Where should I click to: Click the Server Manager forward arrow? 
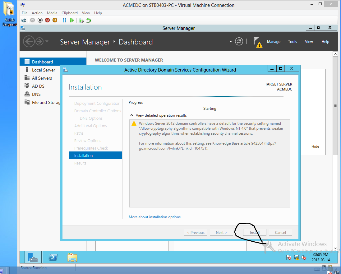click(39, 41)
